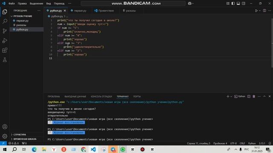This screenshot has height=153, width=273.
Task: Toggle the Secondary Side Bar
Action: click(x=244, y=3)
